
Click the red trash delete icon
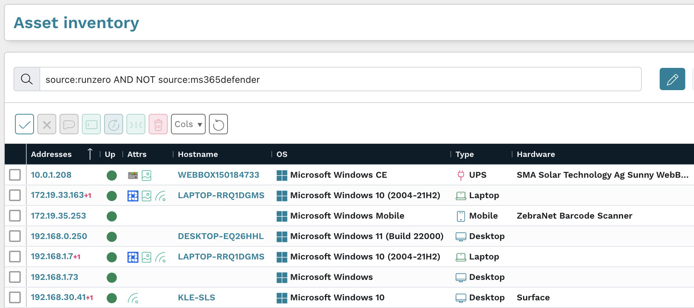pyautogui.click(x=158, y=124)
